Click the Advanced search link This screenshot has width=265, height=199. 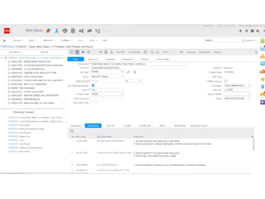(251, 40)
